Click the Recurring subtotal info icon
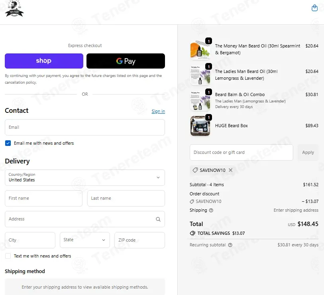Image resolution: width=324 pixels, height=295 pixels. pos(230,245)
